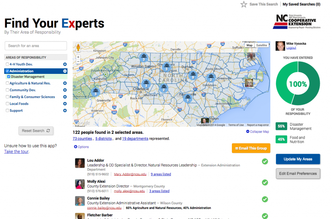Click the Update My Areas button
332x219 pixels.
(x=298, y=159)
